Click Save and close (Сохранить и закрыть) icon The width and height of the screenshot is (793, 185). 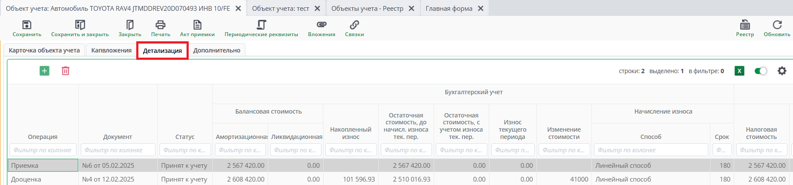coord(80,25)
